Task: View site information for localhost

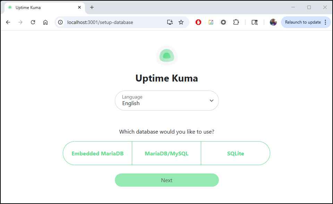Action: [x=60, y=22]
